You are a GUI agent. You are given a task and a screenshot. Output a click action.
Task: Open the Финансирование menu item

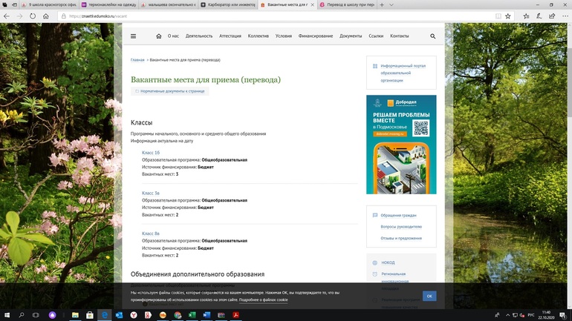coord(316,36)
